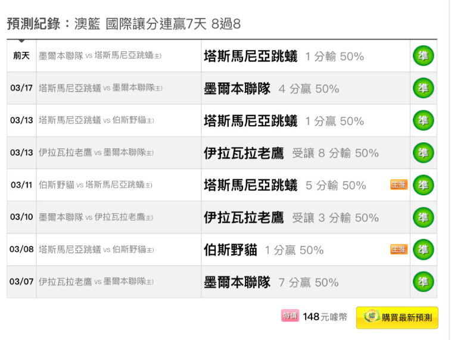Click the 148 元噓幣 price text
Screen dimensions: 451x340
coord(325,317)
